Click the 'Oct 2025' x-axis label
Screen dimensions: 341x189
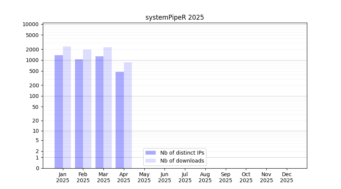pos(246,177)
